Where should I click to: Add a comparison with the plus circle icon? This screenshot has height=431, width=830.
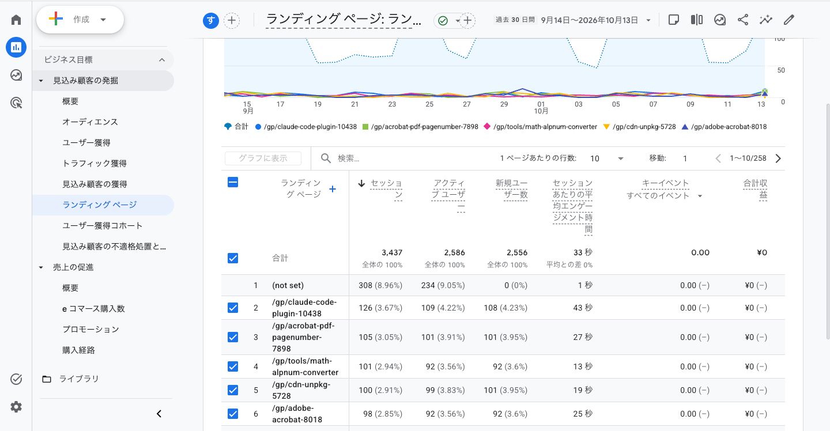232,21
